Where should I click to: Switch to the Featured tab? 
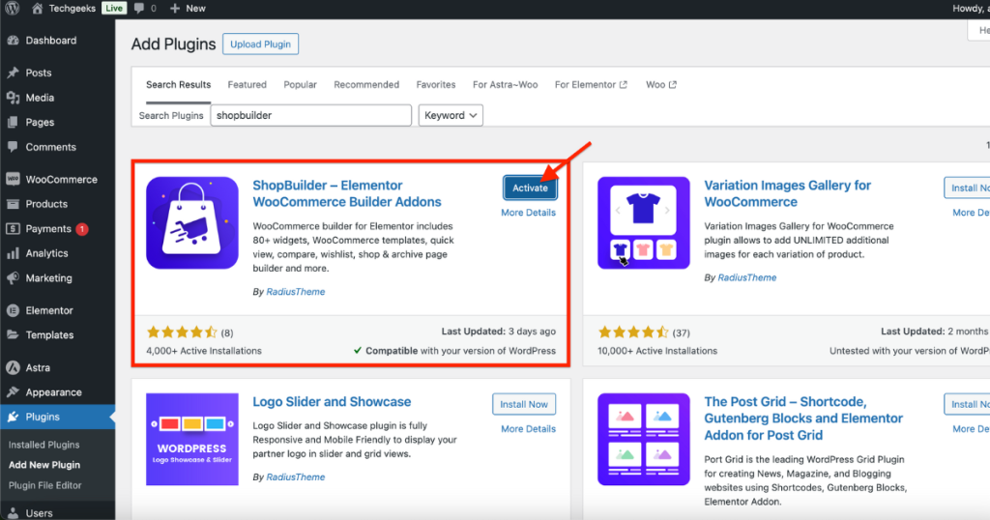(247, 84)
